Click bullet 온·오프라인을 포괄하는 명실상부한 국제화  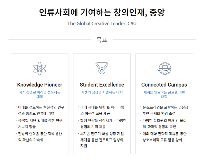click(x=166, y=110)
